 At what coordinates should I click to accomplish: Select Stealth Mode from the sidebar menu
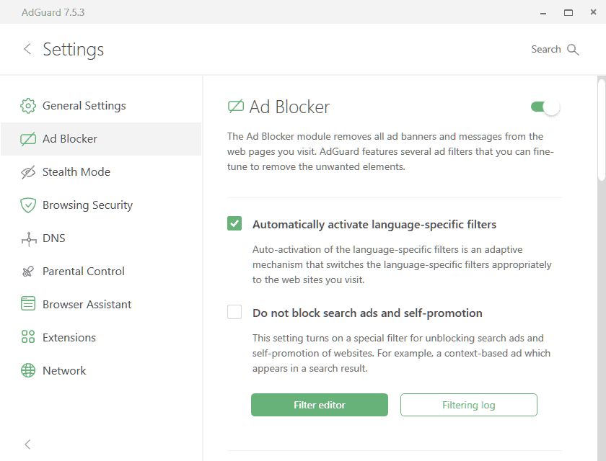pyautogui.click(x=74, y=171)
